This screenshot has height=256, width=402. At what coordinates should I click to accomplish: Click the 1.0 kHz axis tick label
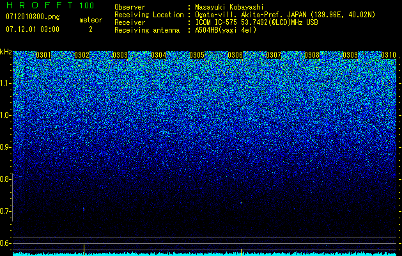tap(5, 115)
